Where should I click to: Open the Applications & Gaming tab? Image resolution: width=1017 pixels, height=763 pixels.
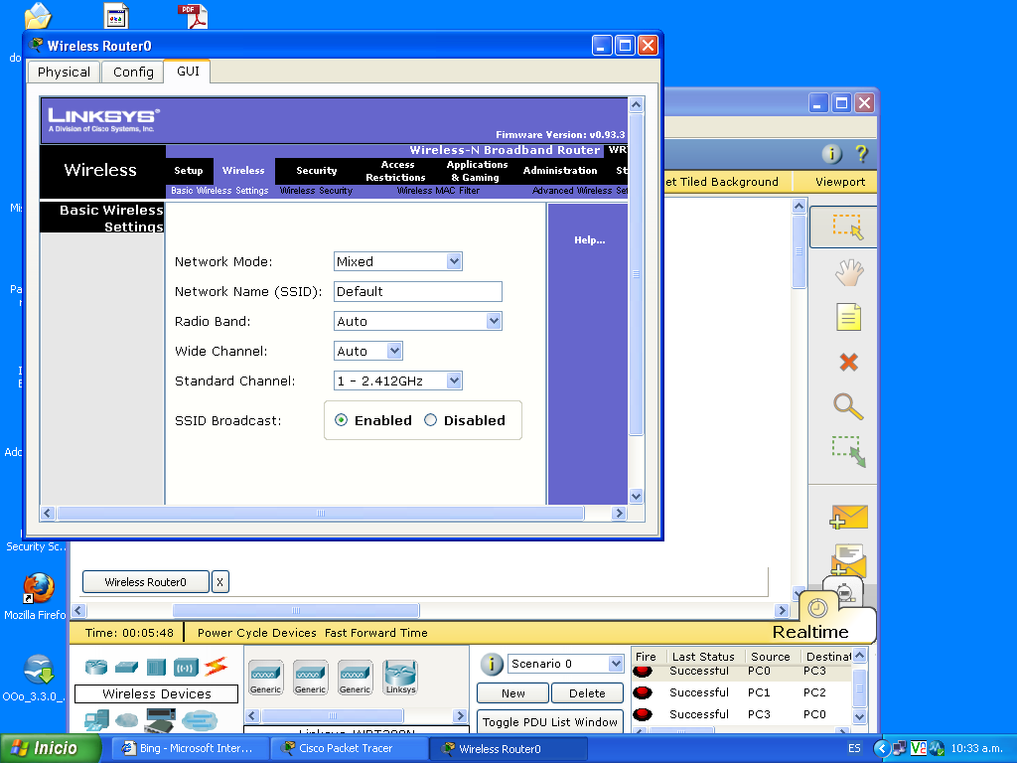(477, 171)
